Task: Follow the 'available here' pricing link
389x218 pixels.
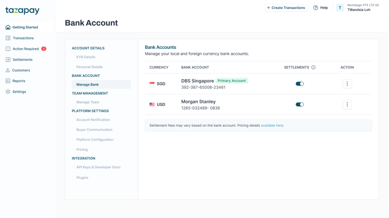Action: (272, 126)
